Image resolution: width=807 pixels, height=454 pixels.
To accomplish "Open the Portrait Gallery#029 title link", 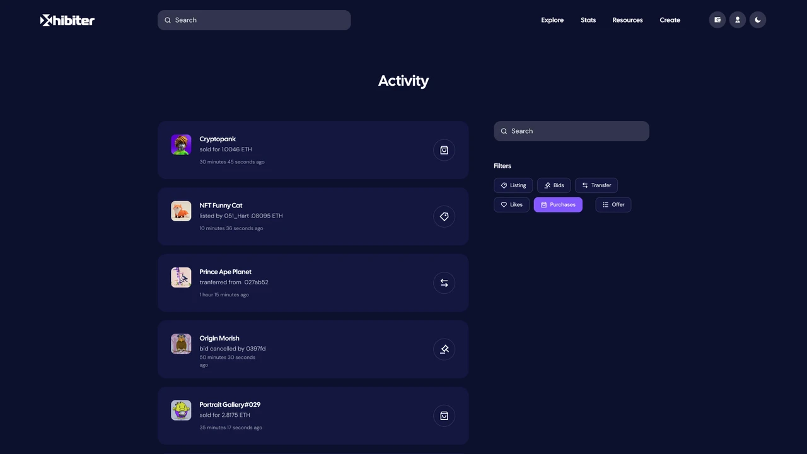I will [230, 404].
